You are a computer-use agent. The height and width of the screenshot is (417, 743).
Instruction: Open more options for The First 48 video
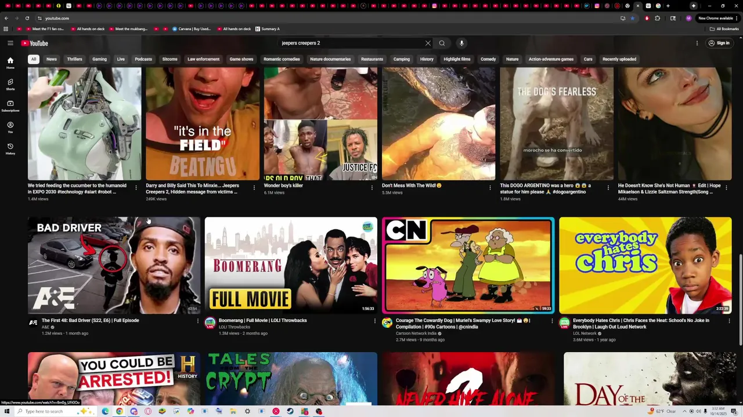pyautogui.click(x=197, y=321)
